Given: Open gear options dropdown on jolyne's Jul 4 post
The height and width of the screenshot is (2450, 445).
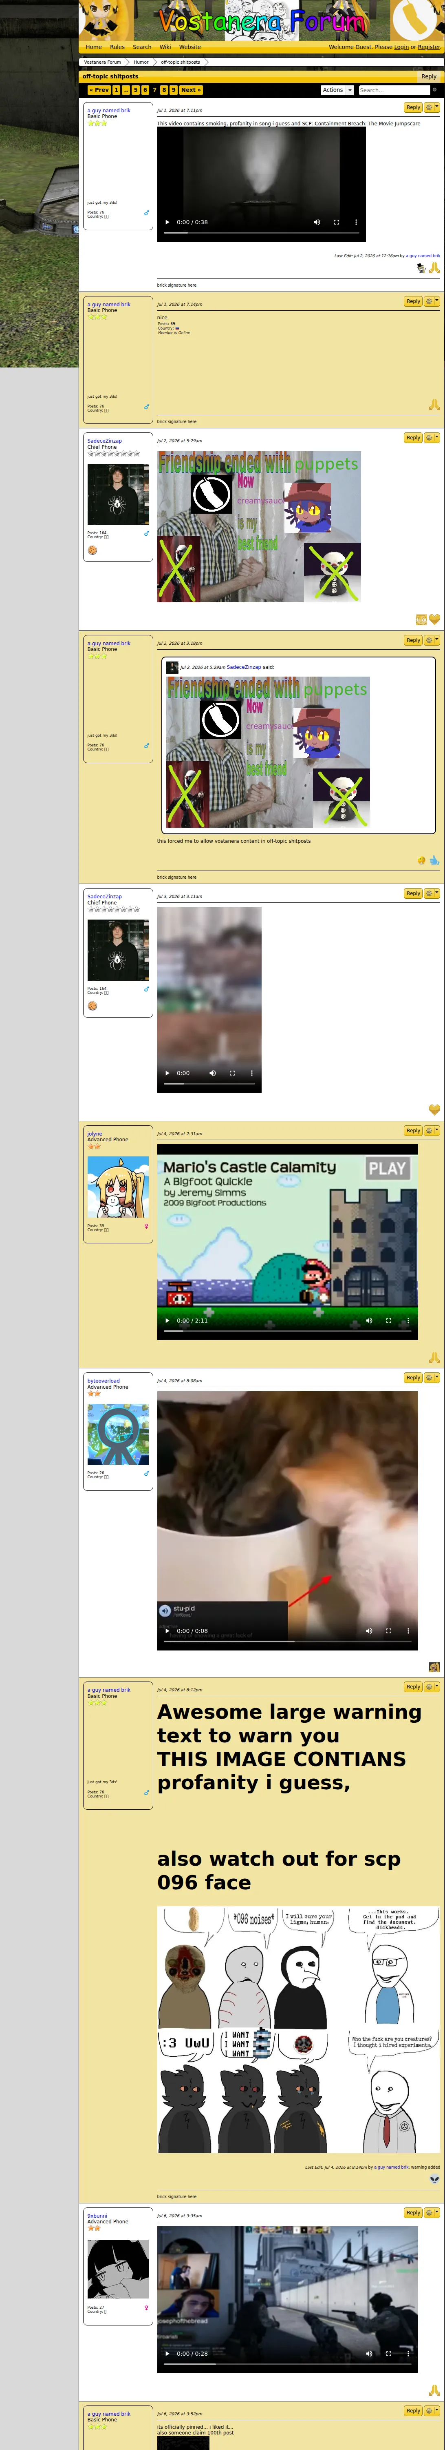Looking at the screenshot, I should 432,1131.
